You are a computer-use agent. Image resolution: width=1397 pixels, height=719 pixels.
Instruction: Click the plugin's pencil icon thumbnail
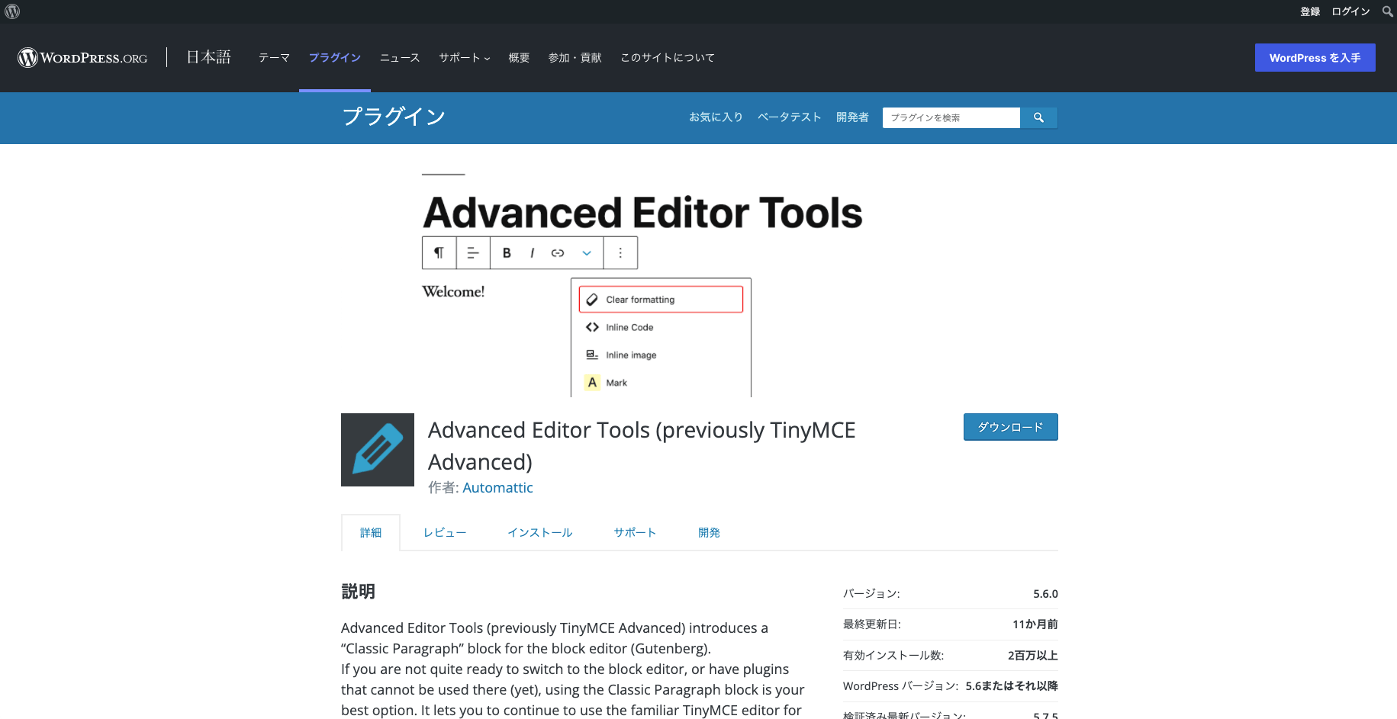point(378,450)
